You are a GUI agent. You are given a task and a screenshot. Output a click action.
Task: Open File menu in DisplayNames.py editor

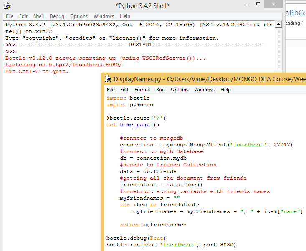(x=111, y=90)
